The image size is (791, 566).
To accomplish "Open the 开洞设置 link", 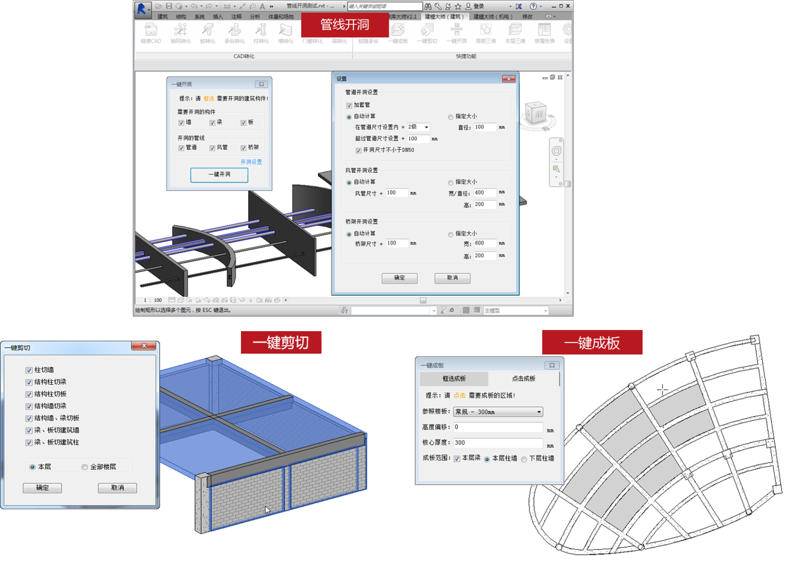I will 251,162.
